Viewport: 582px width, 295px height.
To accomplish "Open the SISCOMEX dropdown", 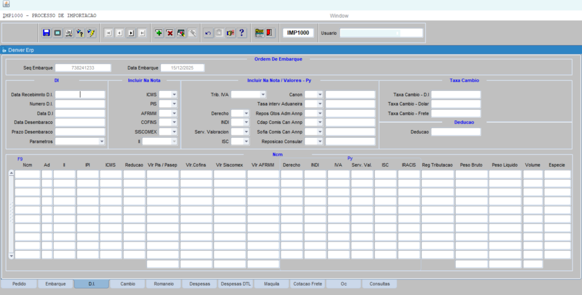I will 174,132.
